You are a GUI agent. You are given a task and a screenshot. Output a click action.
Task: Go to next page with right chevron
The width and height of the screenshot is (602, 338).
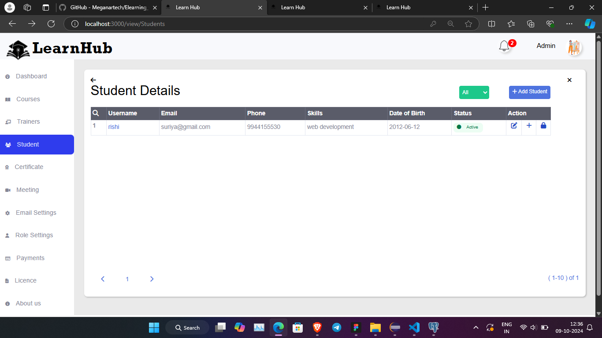(152, 279)
